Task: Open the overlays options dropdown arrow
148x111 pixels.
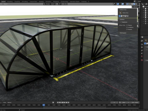Action: [x=125, y=4]
